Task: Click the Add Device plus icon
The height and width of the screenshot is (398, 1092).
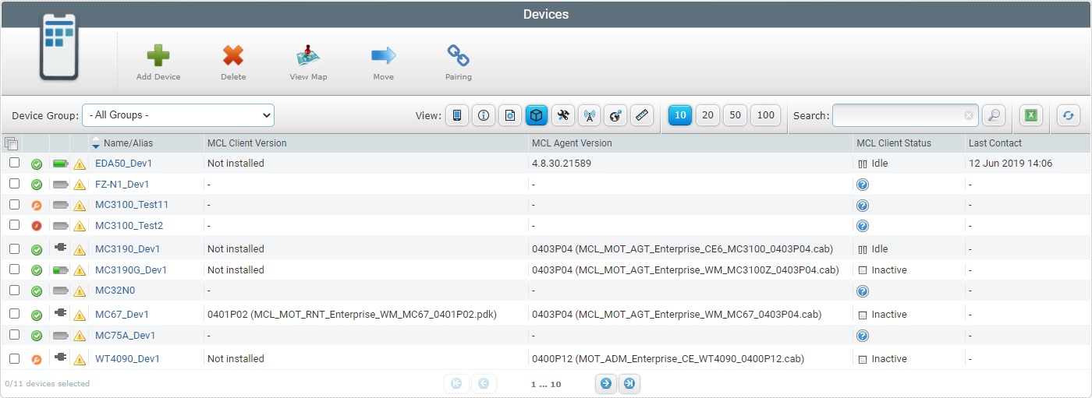Action: (x=158, y=55)
